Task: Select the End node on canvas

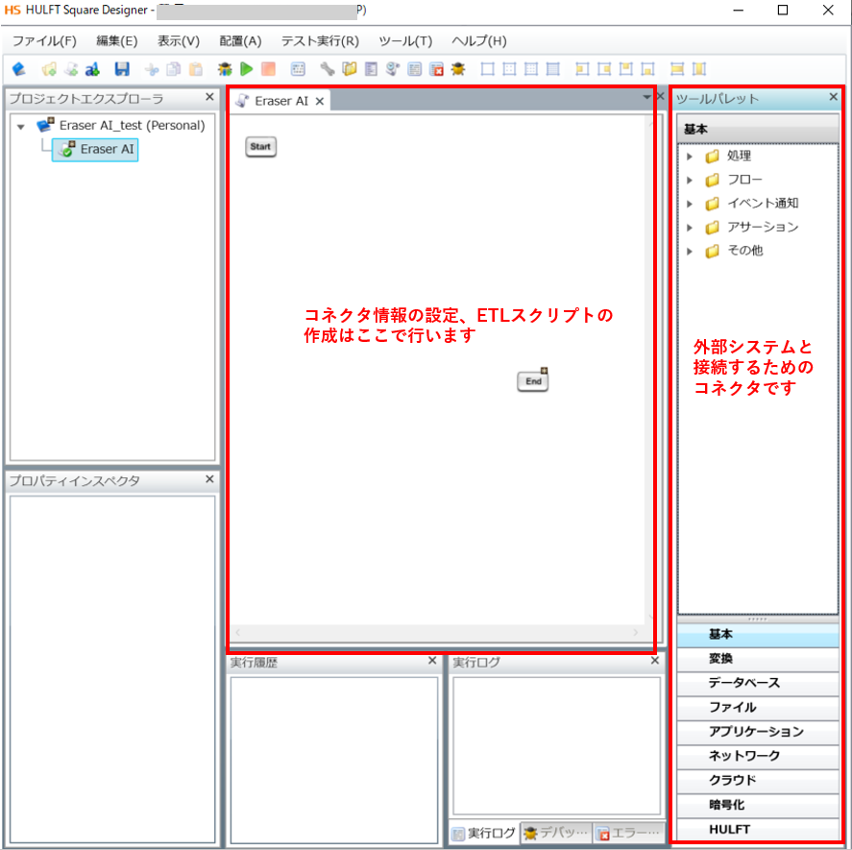Action: tap(533, 381)
